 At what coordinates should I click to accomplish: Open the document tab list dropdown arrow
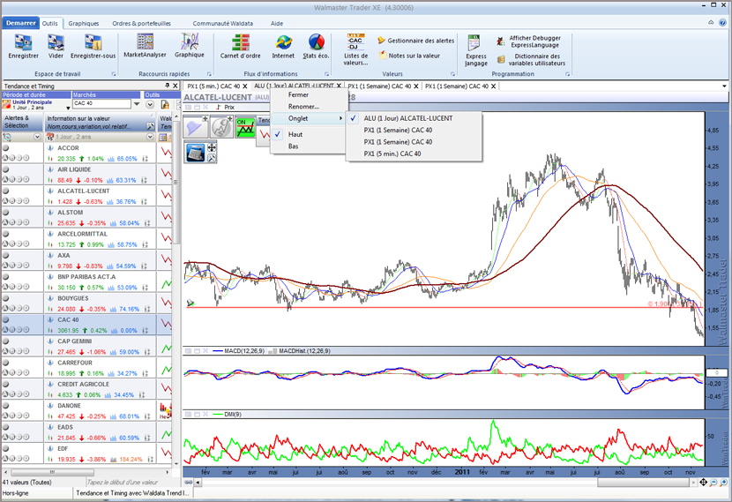[x=724, y=86]
